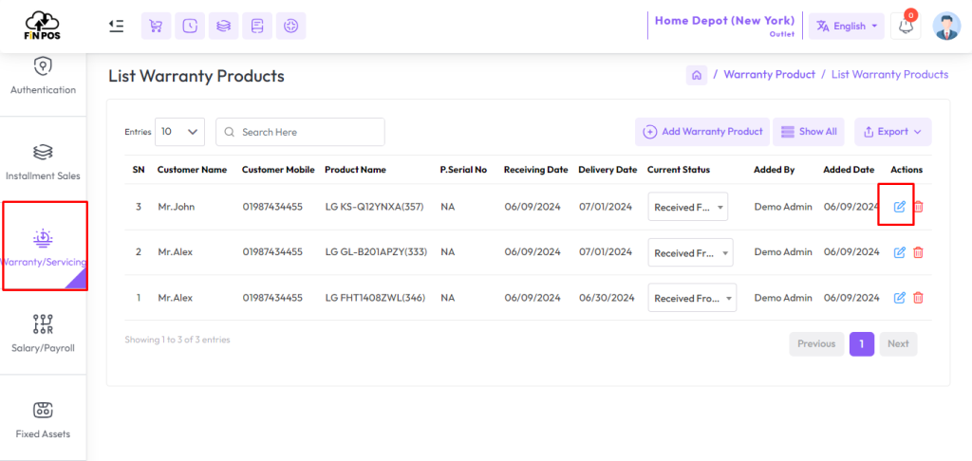Click the Show All button
The image size is (972, 461).
tap(809, 132)
